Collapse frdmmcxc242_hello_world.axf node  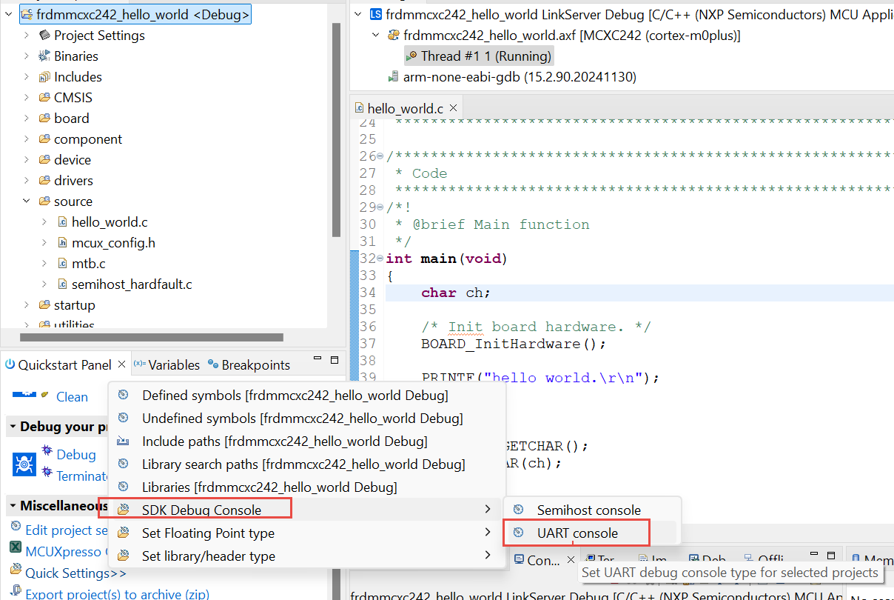376,35
